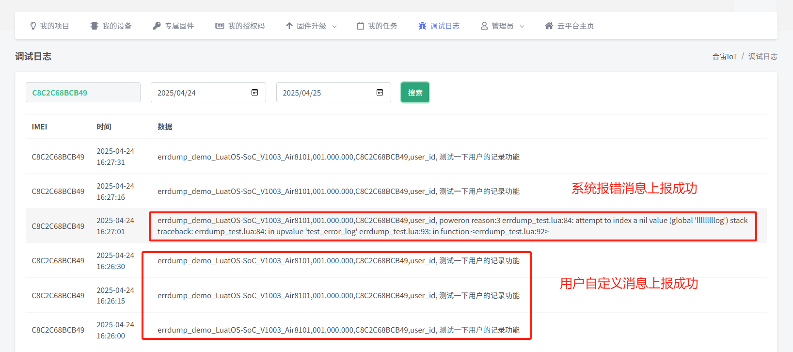Go to the 我的设备 menu item

tap(111, 26)
